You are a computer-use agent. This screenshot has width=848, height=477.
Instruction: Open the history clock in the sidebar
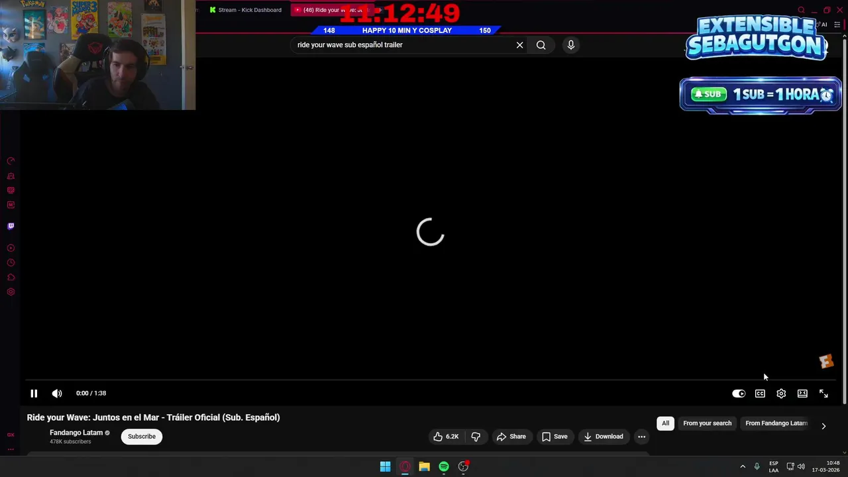11,263
